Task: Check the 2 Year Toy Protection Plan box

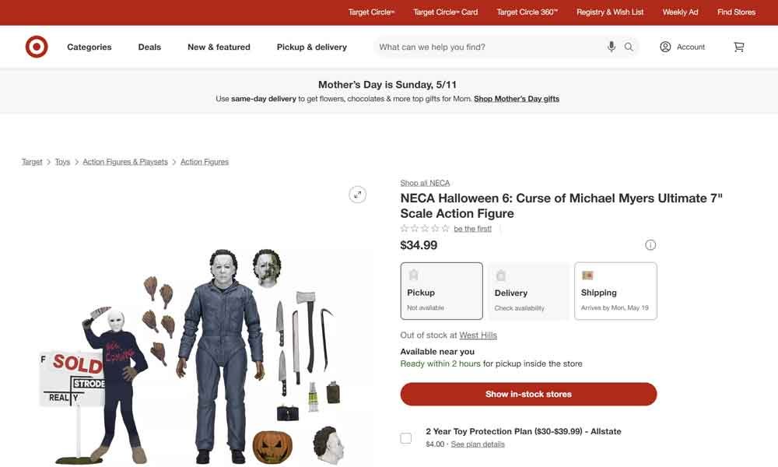Action: click(405, 437)
